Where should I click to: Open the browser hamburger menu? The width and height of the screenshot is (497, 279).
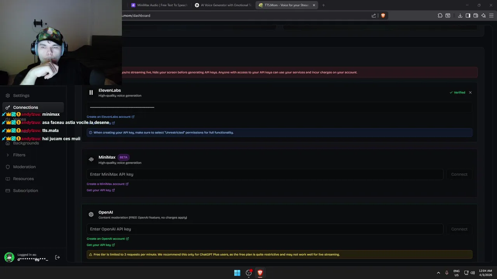(x=491, y=15)
